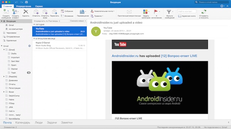
Task: Click the Find contact input field
Action: [x=187, y=11]
